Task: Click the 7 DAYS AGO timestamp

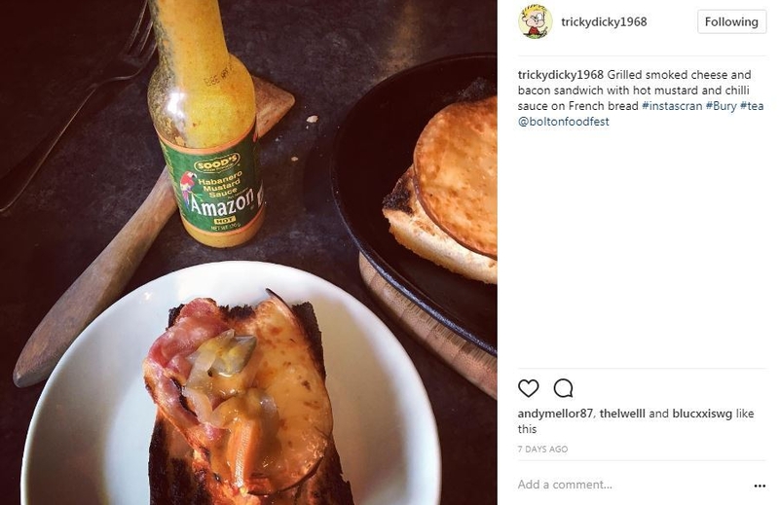Action: pyautogui.click(x=542, y=450)
